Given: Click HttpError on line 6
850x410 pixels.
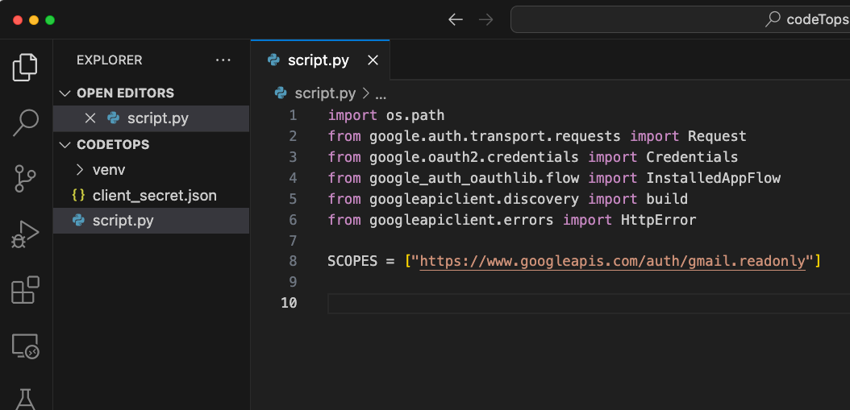Looking at the screenshot, I should 658,220.
